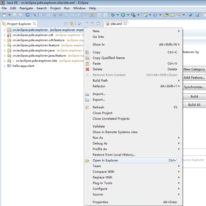The width and height of the screenshot is (206, 206).
Task: Click the green Run icon
Action: pyautogui.click(x=123, y=15)
